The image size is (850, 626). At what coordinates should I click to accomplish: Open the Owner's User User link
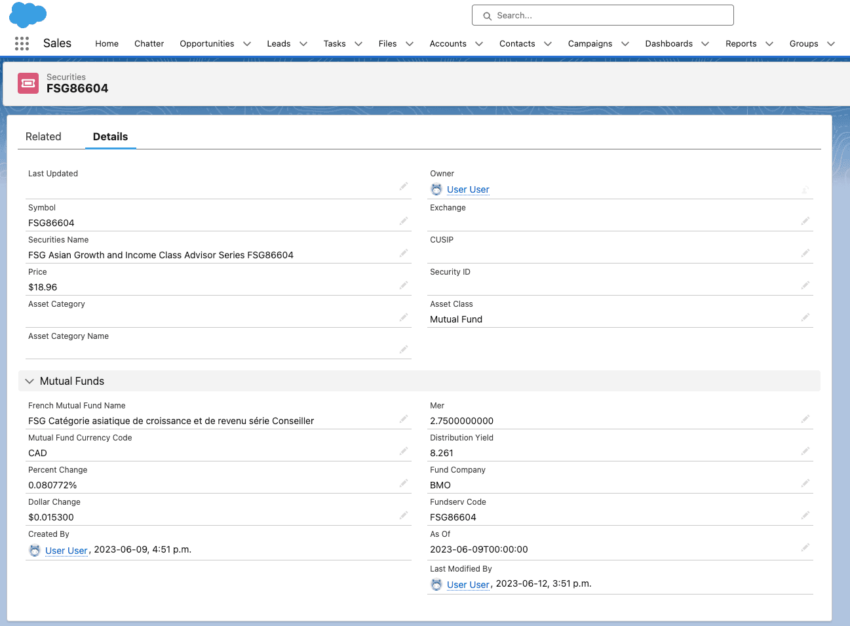click(468, 189)
